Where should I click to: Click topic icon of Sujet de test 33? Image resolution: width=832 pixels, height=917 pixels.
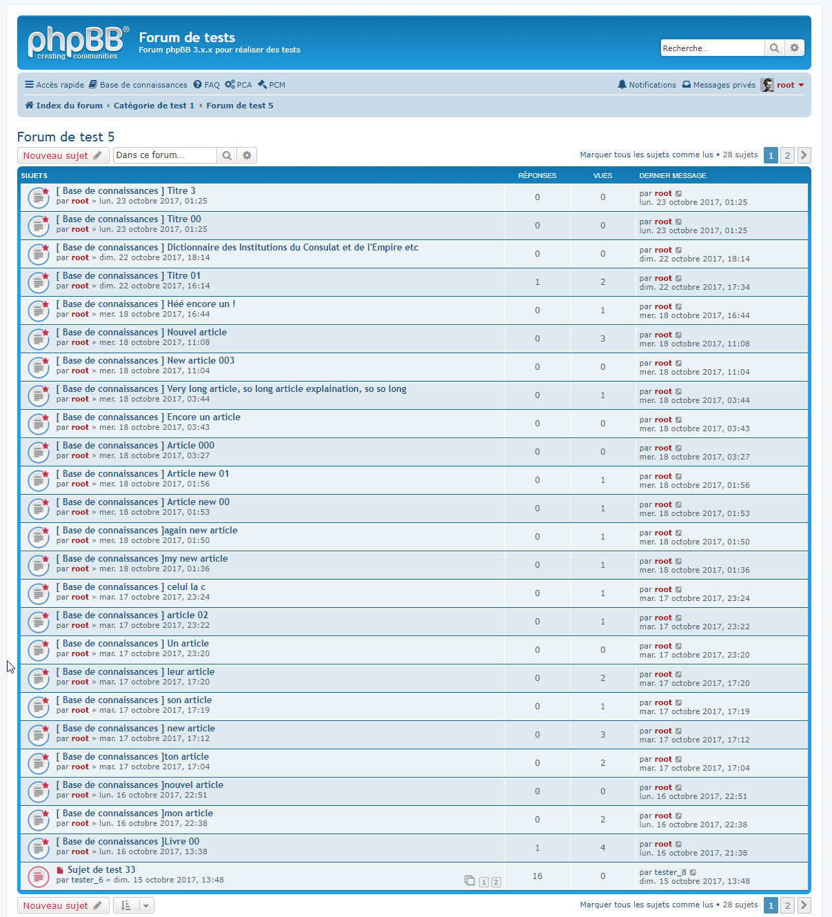38,876
